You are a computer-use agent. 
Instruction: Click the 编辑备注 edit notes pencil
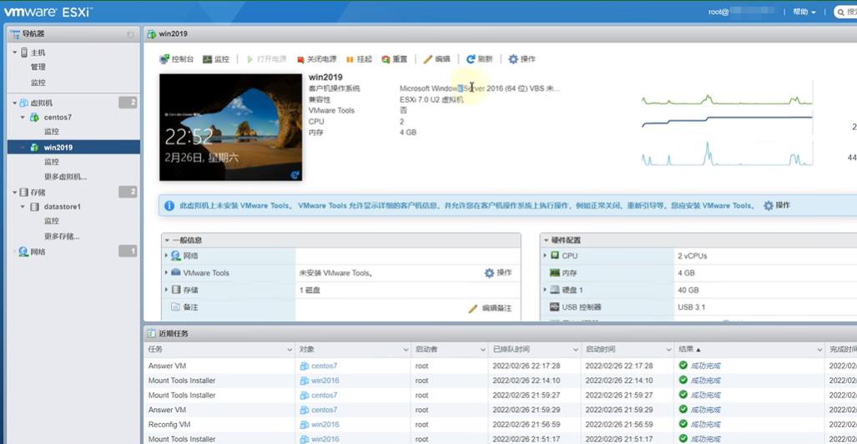coord(473,308)
